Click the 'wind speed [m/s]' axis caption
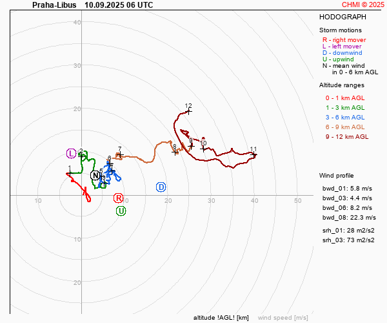Viewport: 387px width, 323px height. pyautogui.click(x=283, y=318)
